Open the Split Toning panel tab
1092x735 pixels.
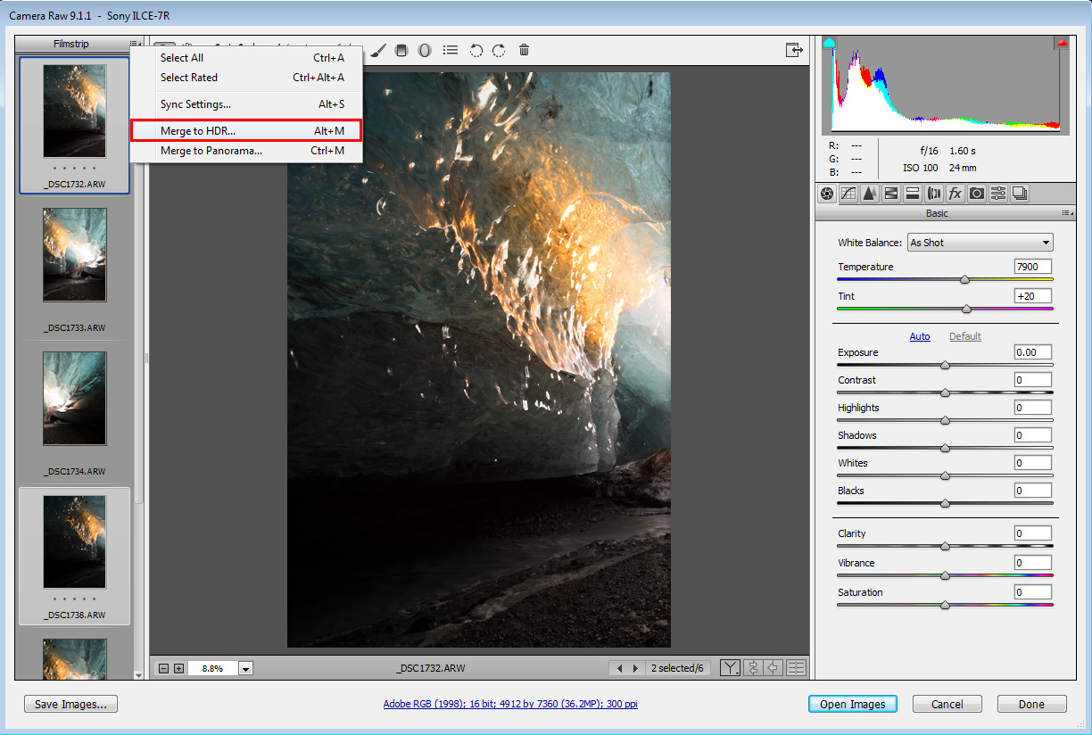point(913,193)
